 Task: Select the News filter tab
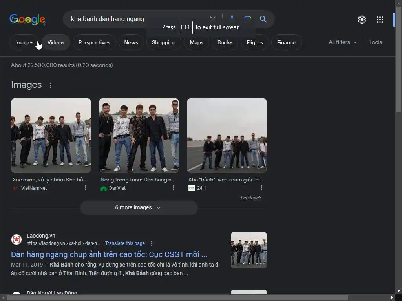(131, 42)
